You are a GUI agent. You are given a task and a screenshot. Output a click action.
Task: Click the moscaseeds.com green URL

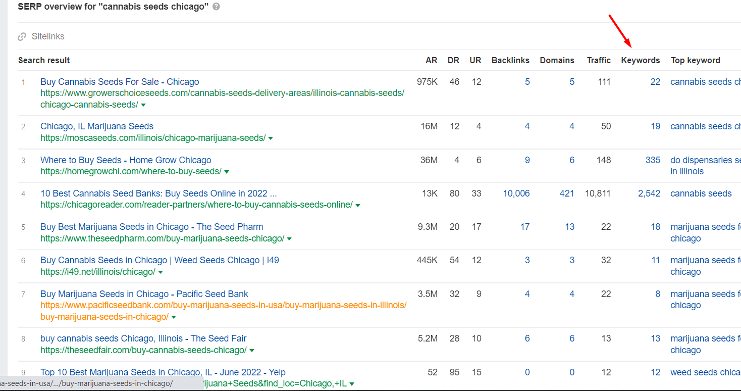(153, 138)
